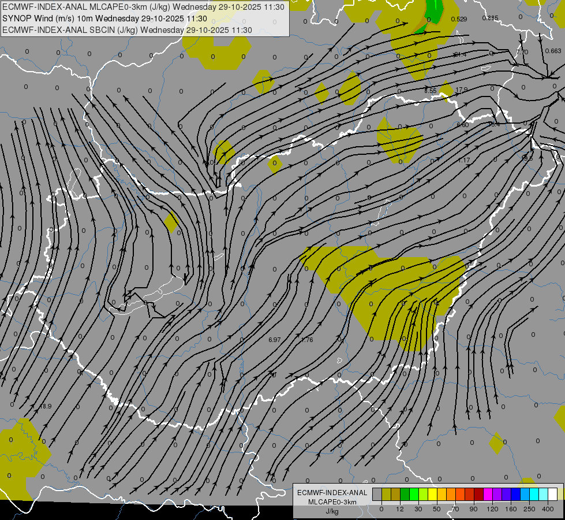
Task: Click the 0.885 value on the map
Action: [491, 18]
